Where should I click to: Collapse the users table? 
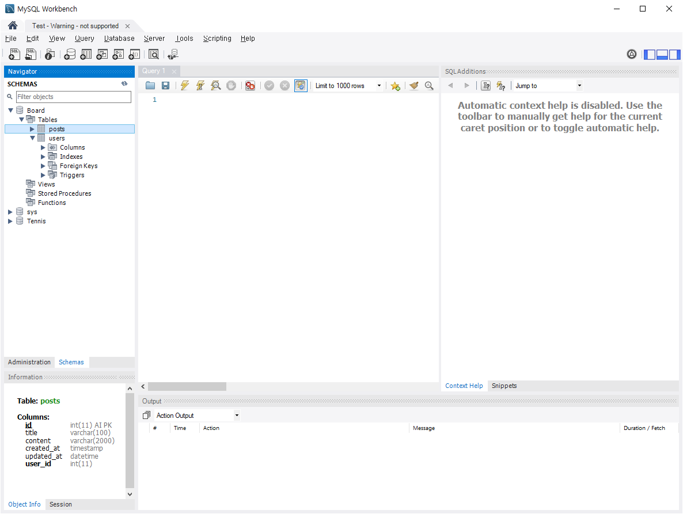click(32, 138)
